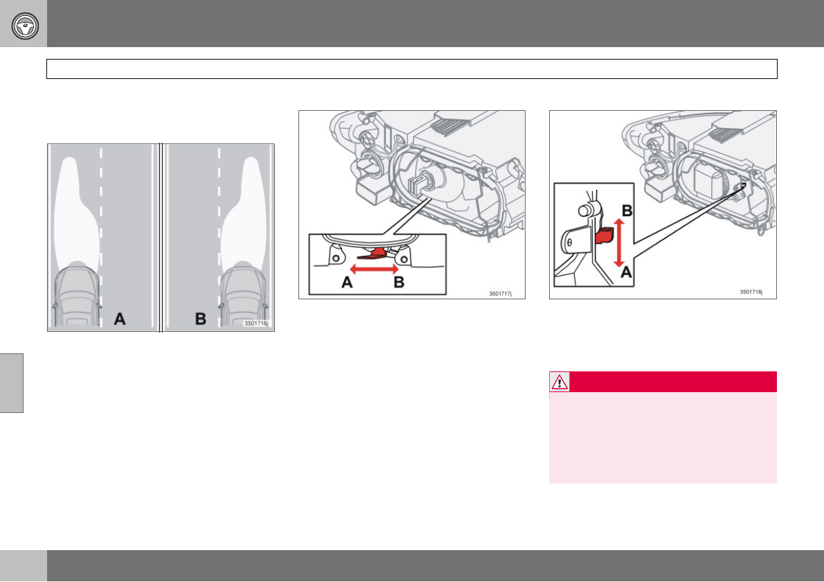Select the red warning banner

(663, 382)
